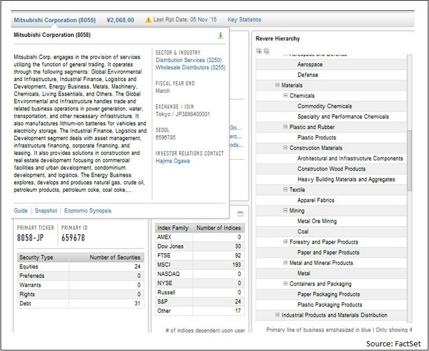Select Coal in the hierarchy
Screen dimensions: 429x351
point(332,231)
